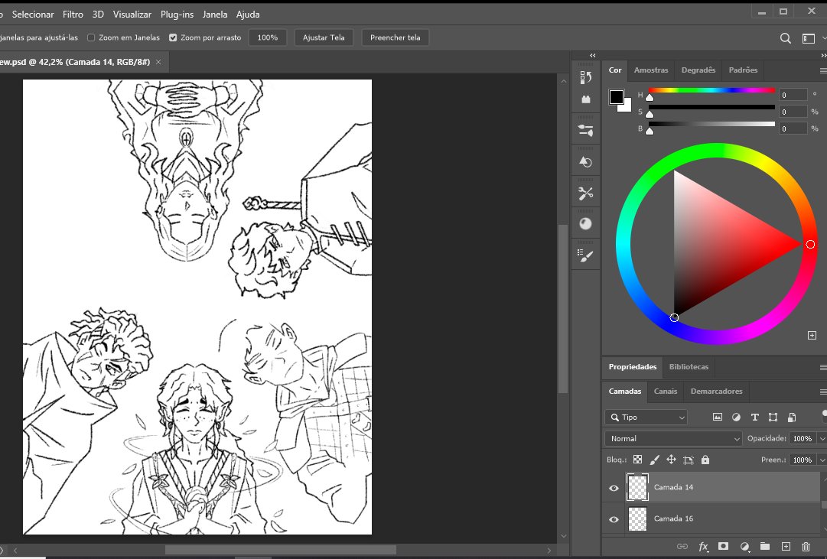Delete layer with trash icon

(x=806, y=546)
